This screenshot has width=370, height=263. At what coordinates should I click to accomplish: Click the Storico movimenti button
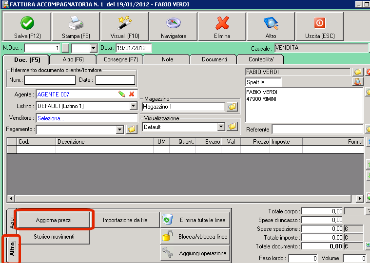tap(54, 236)
